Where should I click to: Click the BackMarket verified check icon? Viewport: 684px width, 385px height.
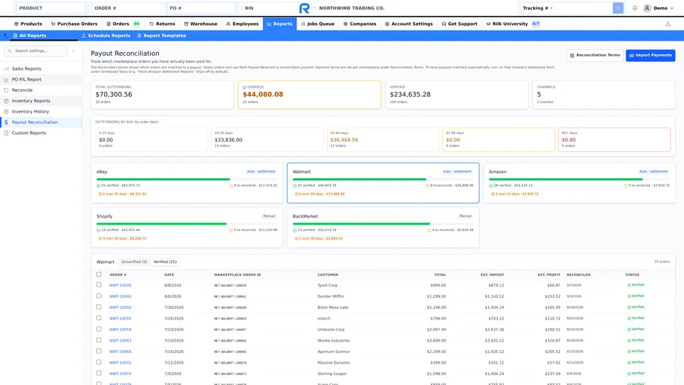coord(294,230)
